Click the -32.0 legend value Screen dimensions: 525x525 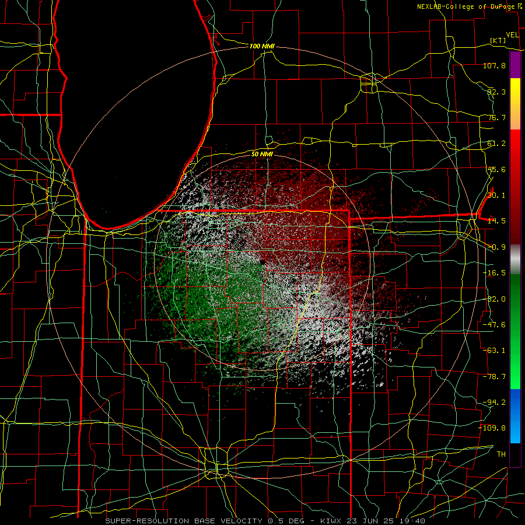[x=494, y=299]
